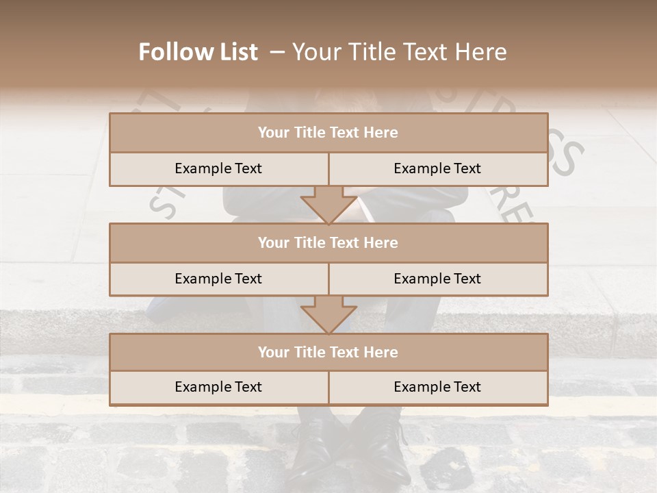Click "Your Title Text Here" in slide heading

coord(399,52)
